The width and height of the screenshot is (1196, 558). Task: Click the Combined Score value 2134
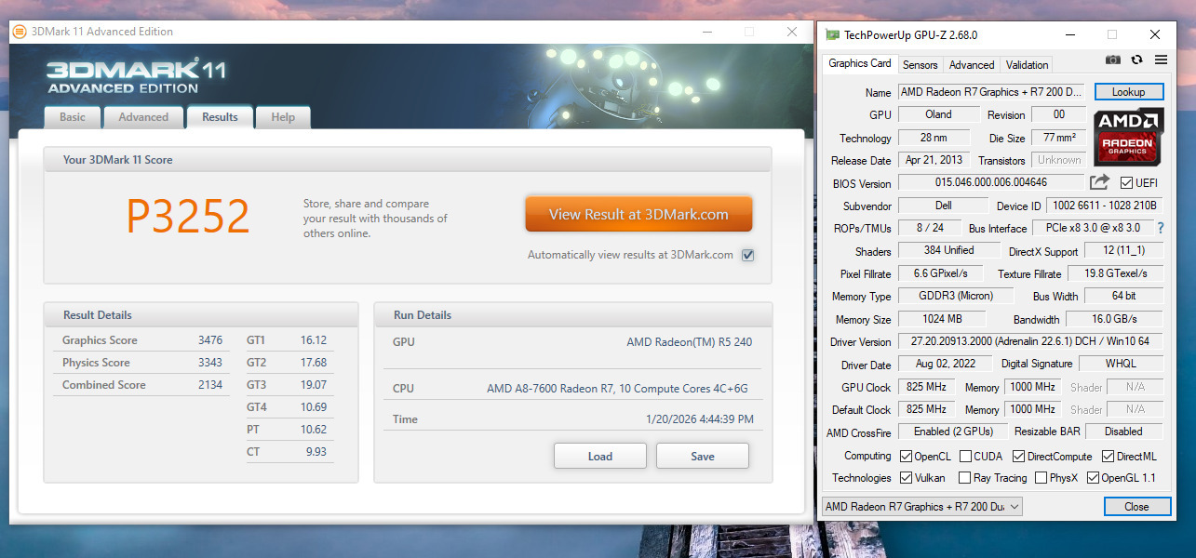coord(210,385)
